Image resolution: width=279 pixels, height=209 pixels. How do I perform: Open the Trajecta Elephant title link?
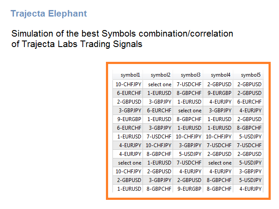pos(48,13)
